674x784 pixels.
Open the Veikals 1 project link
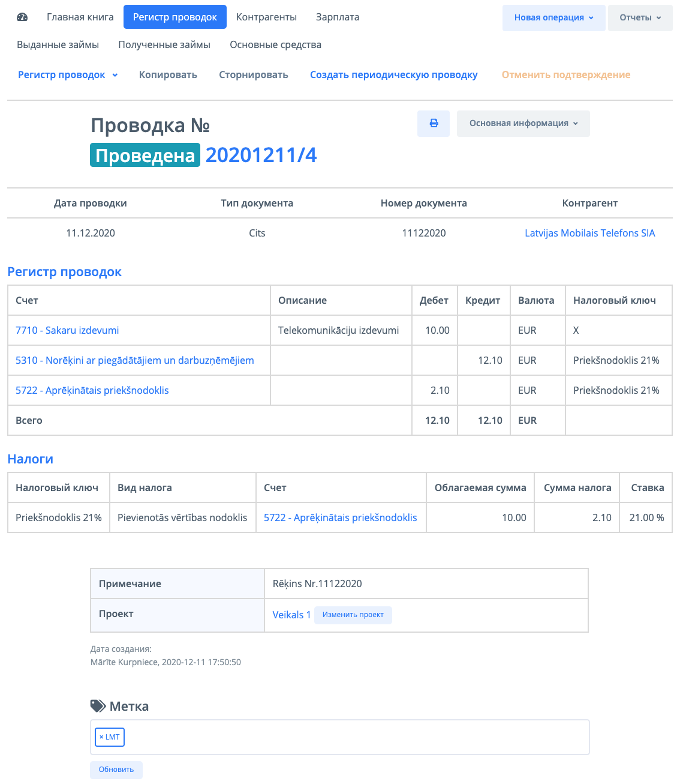click(291, 615)
